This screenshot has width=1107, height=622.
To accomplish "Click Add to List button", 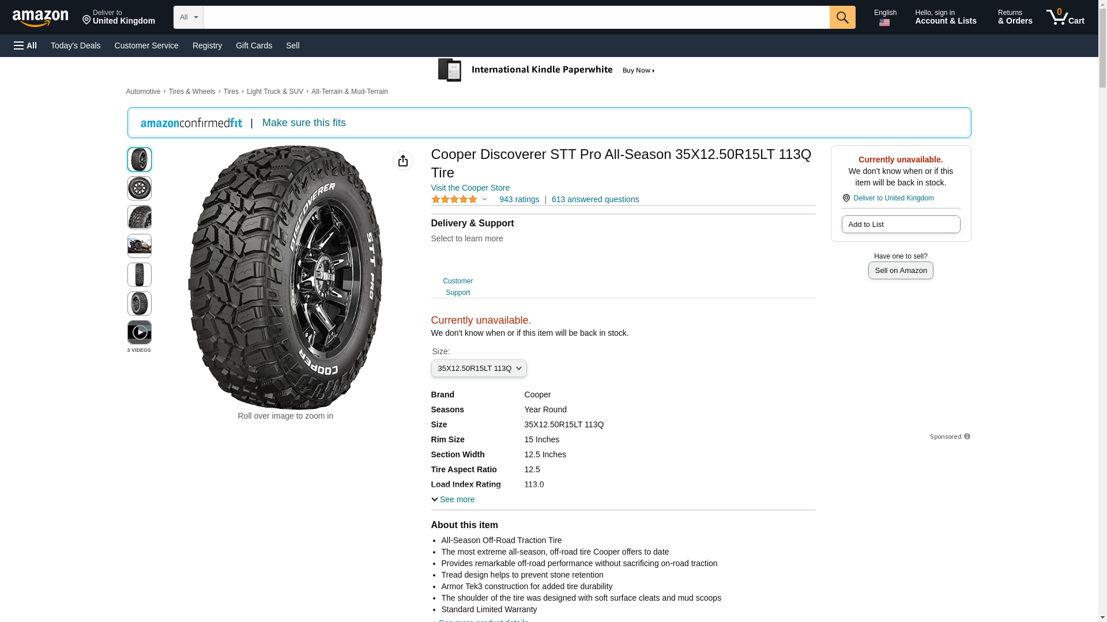I will click(901, 225).
